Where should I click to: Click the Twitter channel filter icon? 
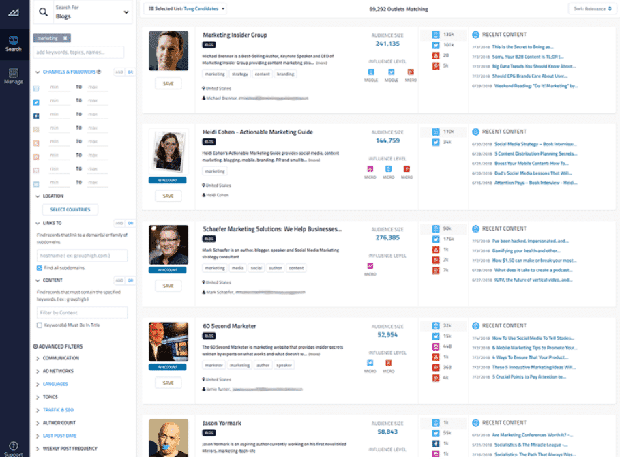[x=37, y=102]
